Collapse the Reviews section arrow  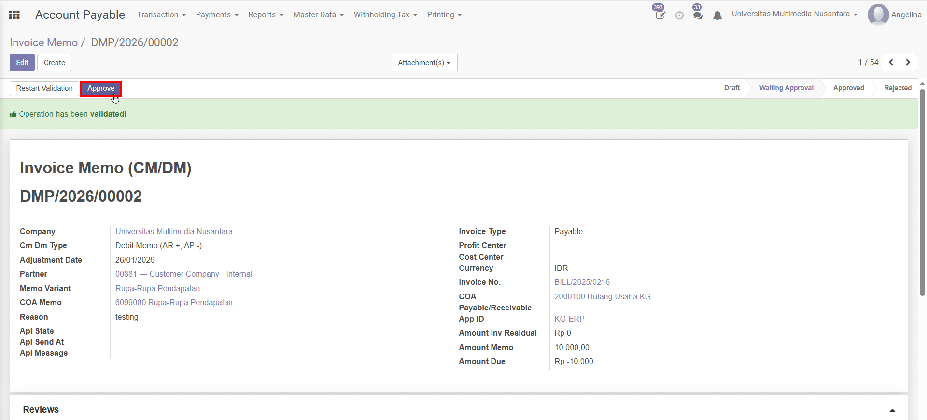(892, 410)
